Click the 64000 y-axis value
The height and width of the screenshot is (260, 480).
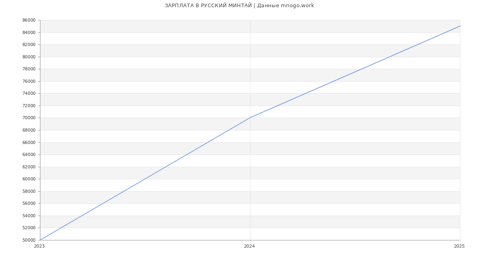tap(29, 154)
